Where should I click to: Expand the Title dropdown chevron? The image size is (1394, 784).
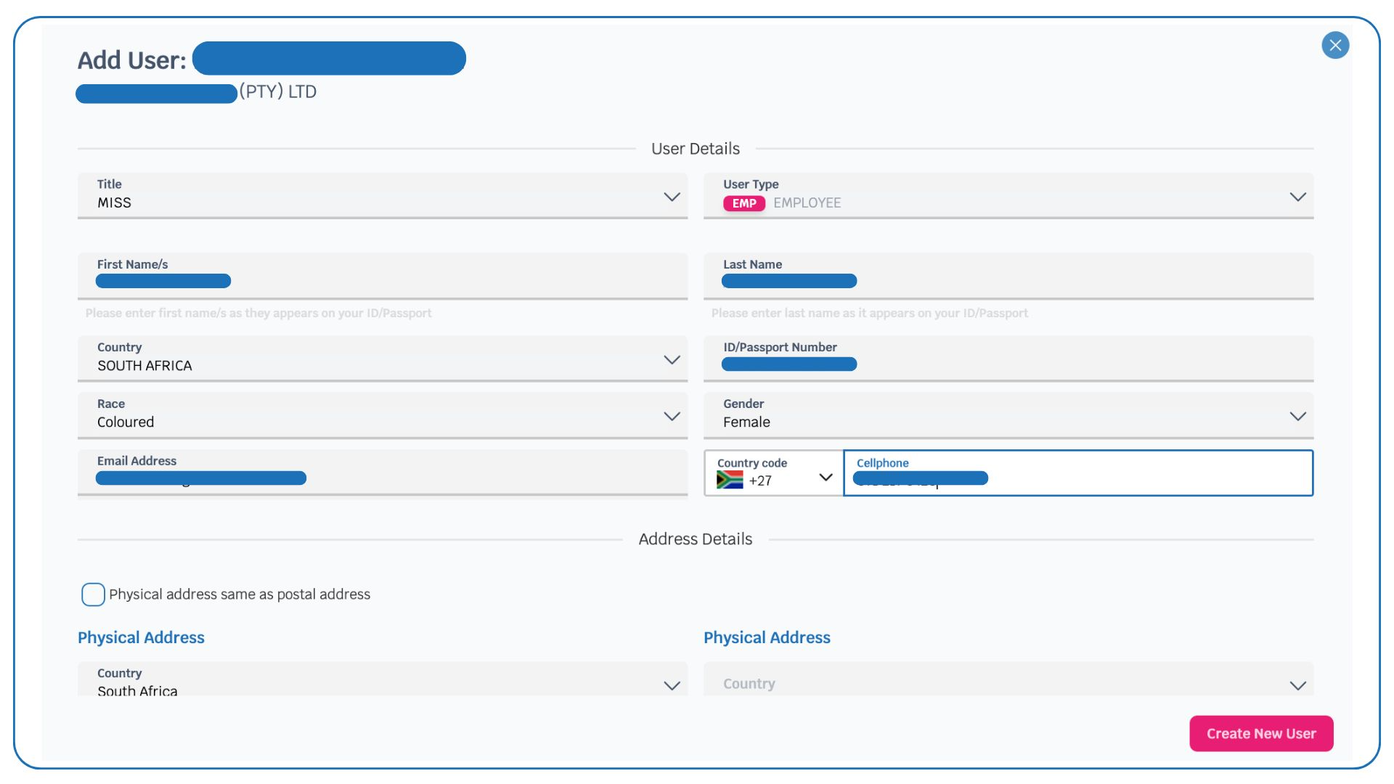672,197
